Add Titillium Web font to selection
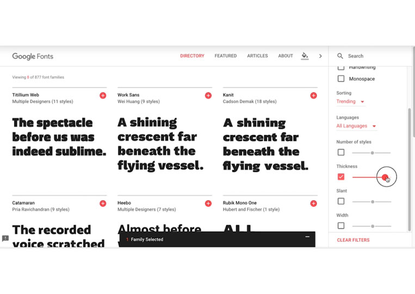This screenshot has height=294, width=415. click(x=103, y=96)
